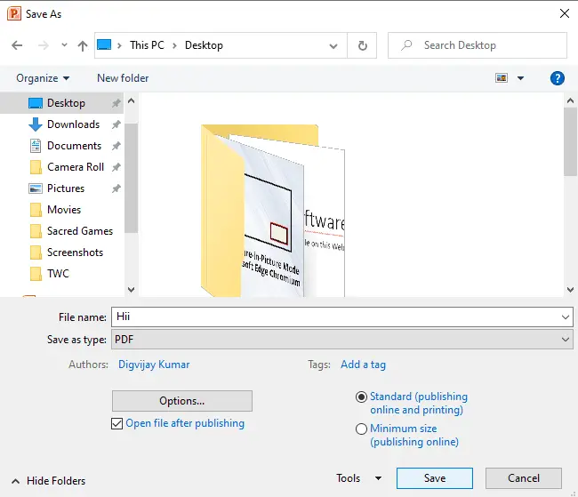Select Standard publishing online and printing
Image resolution: width=578 pixels, height=497 pixels.
tap(361, 397)
